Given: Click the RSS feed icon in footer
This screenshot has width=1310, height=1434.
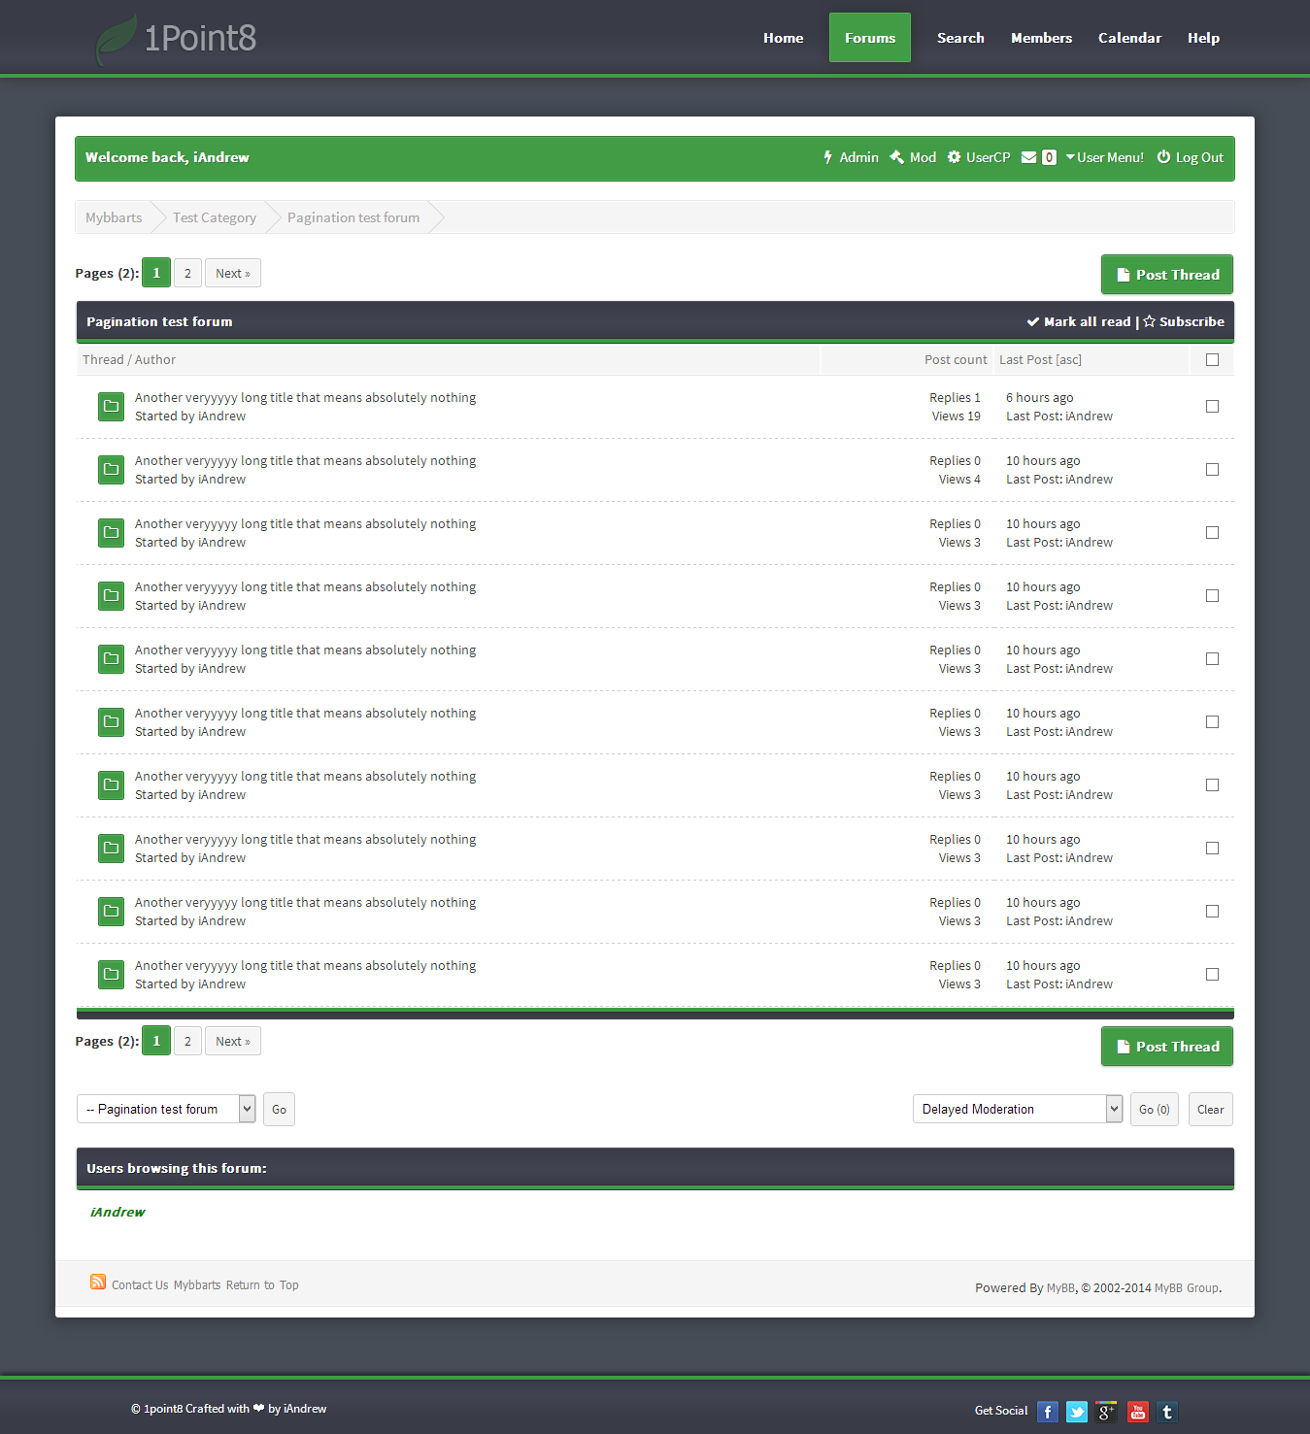Looking at the screenshot, I should [x=98, y=1282].
